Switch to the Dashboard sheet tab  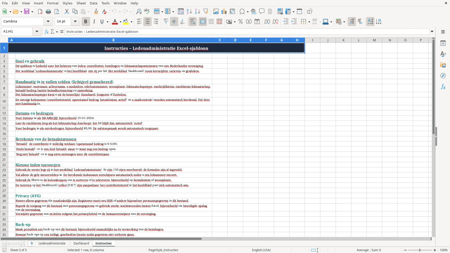tap(81, 243)
